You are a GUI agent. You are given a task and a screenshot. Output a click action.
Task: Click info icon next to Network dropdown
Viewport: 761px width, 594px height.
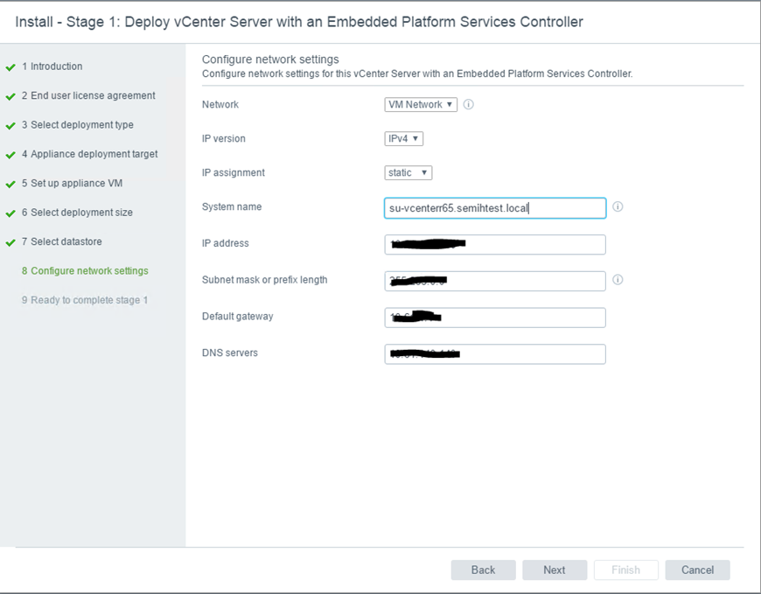click(x=468, y=104)
